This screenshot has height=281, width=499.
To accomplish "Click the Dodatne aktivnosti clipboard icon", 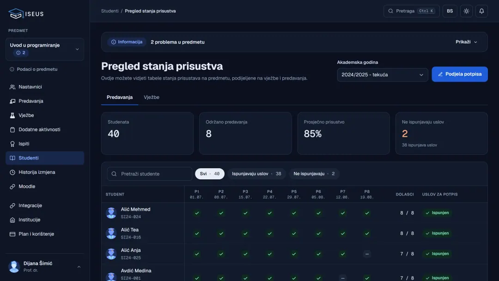I will pyautogui.click(x=12, y=129).
